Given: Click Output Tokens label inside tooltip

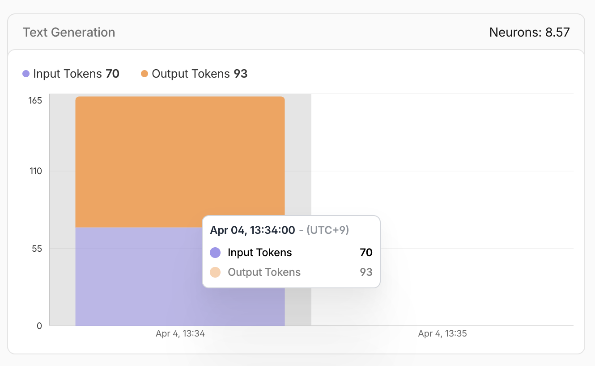Looking at the screenshot, I should [x=264, y=272].
